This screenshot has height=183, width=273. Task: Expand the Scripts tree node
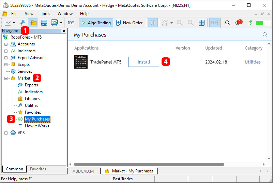click(6, 65)
